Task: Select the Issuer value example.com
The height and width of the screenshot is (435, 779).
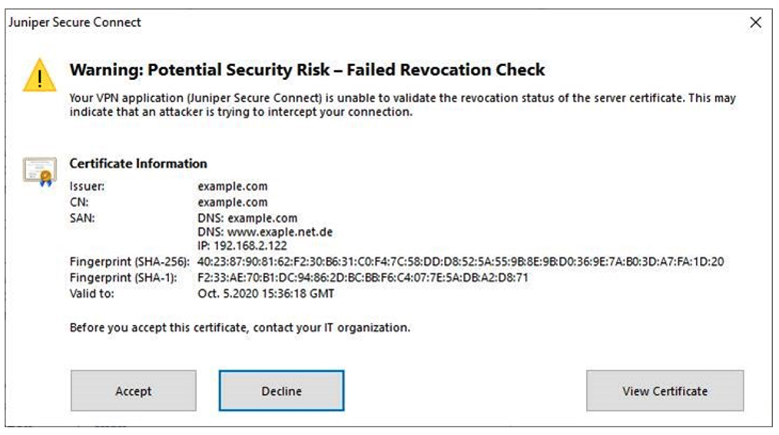Action: coord(232,186)
